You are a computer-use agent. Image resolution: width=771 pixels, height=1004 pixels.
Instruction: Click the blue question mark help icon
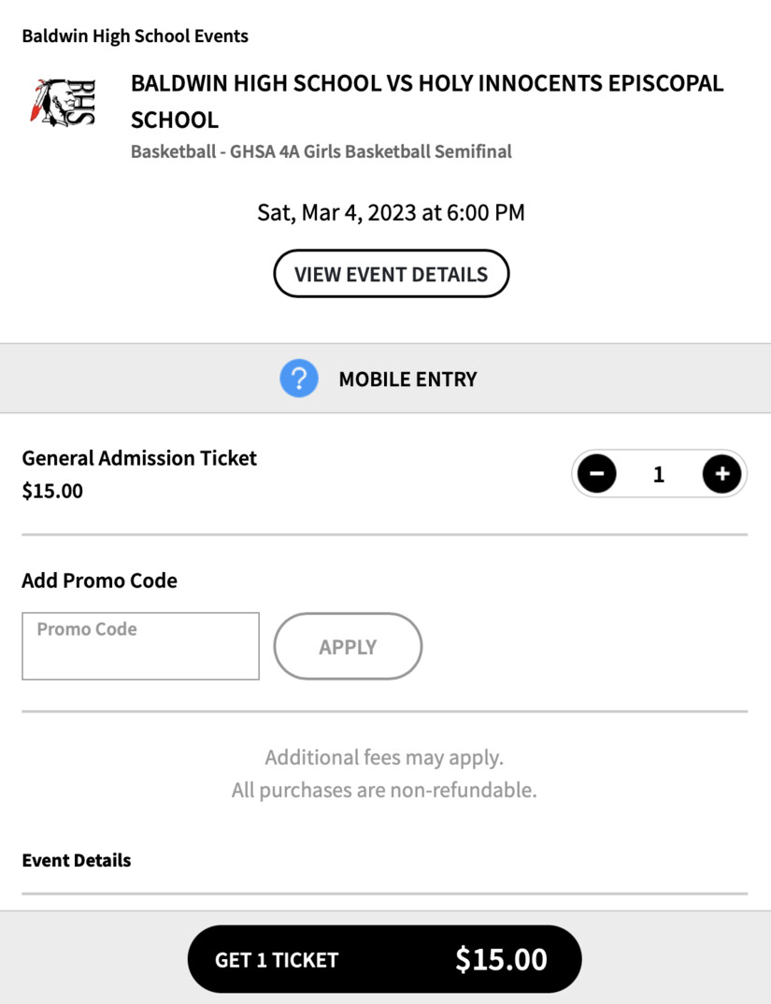(x=299, y=379)
